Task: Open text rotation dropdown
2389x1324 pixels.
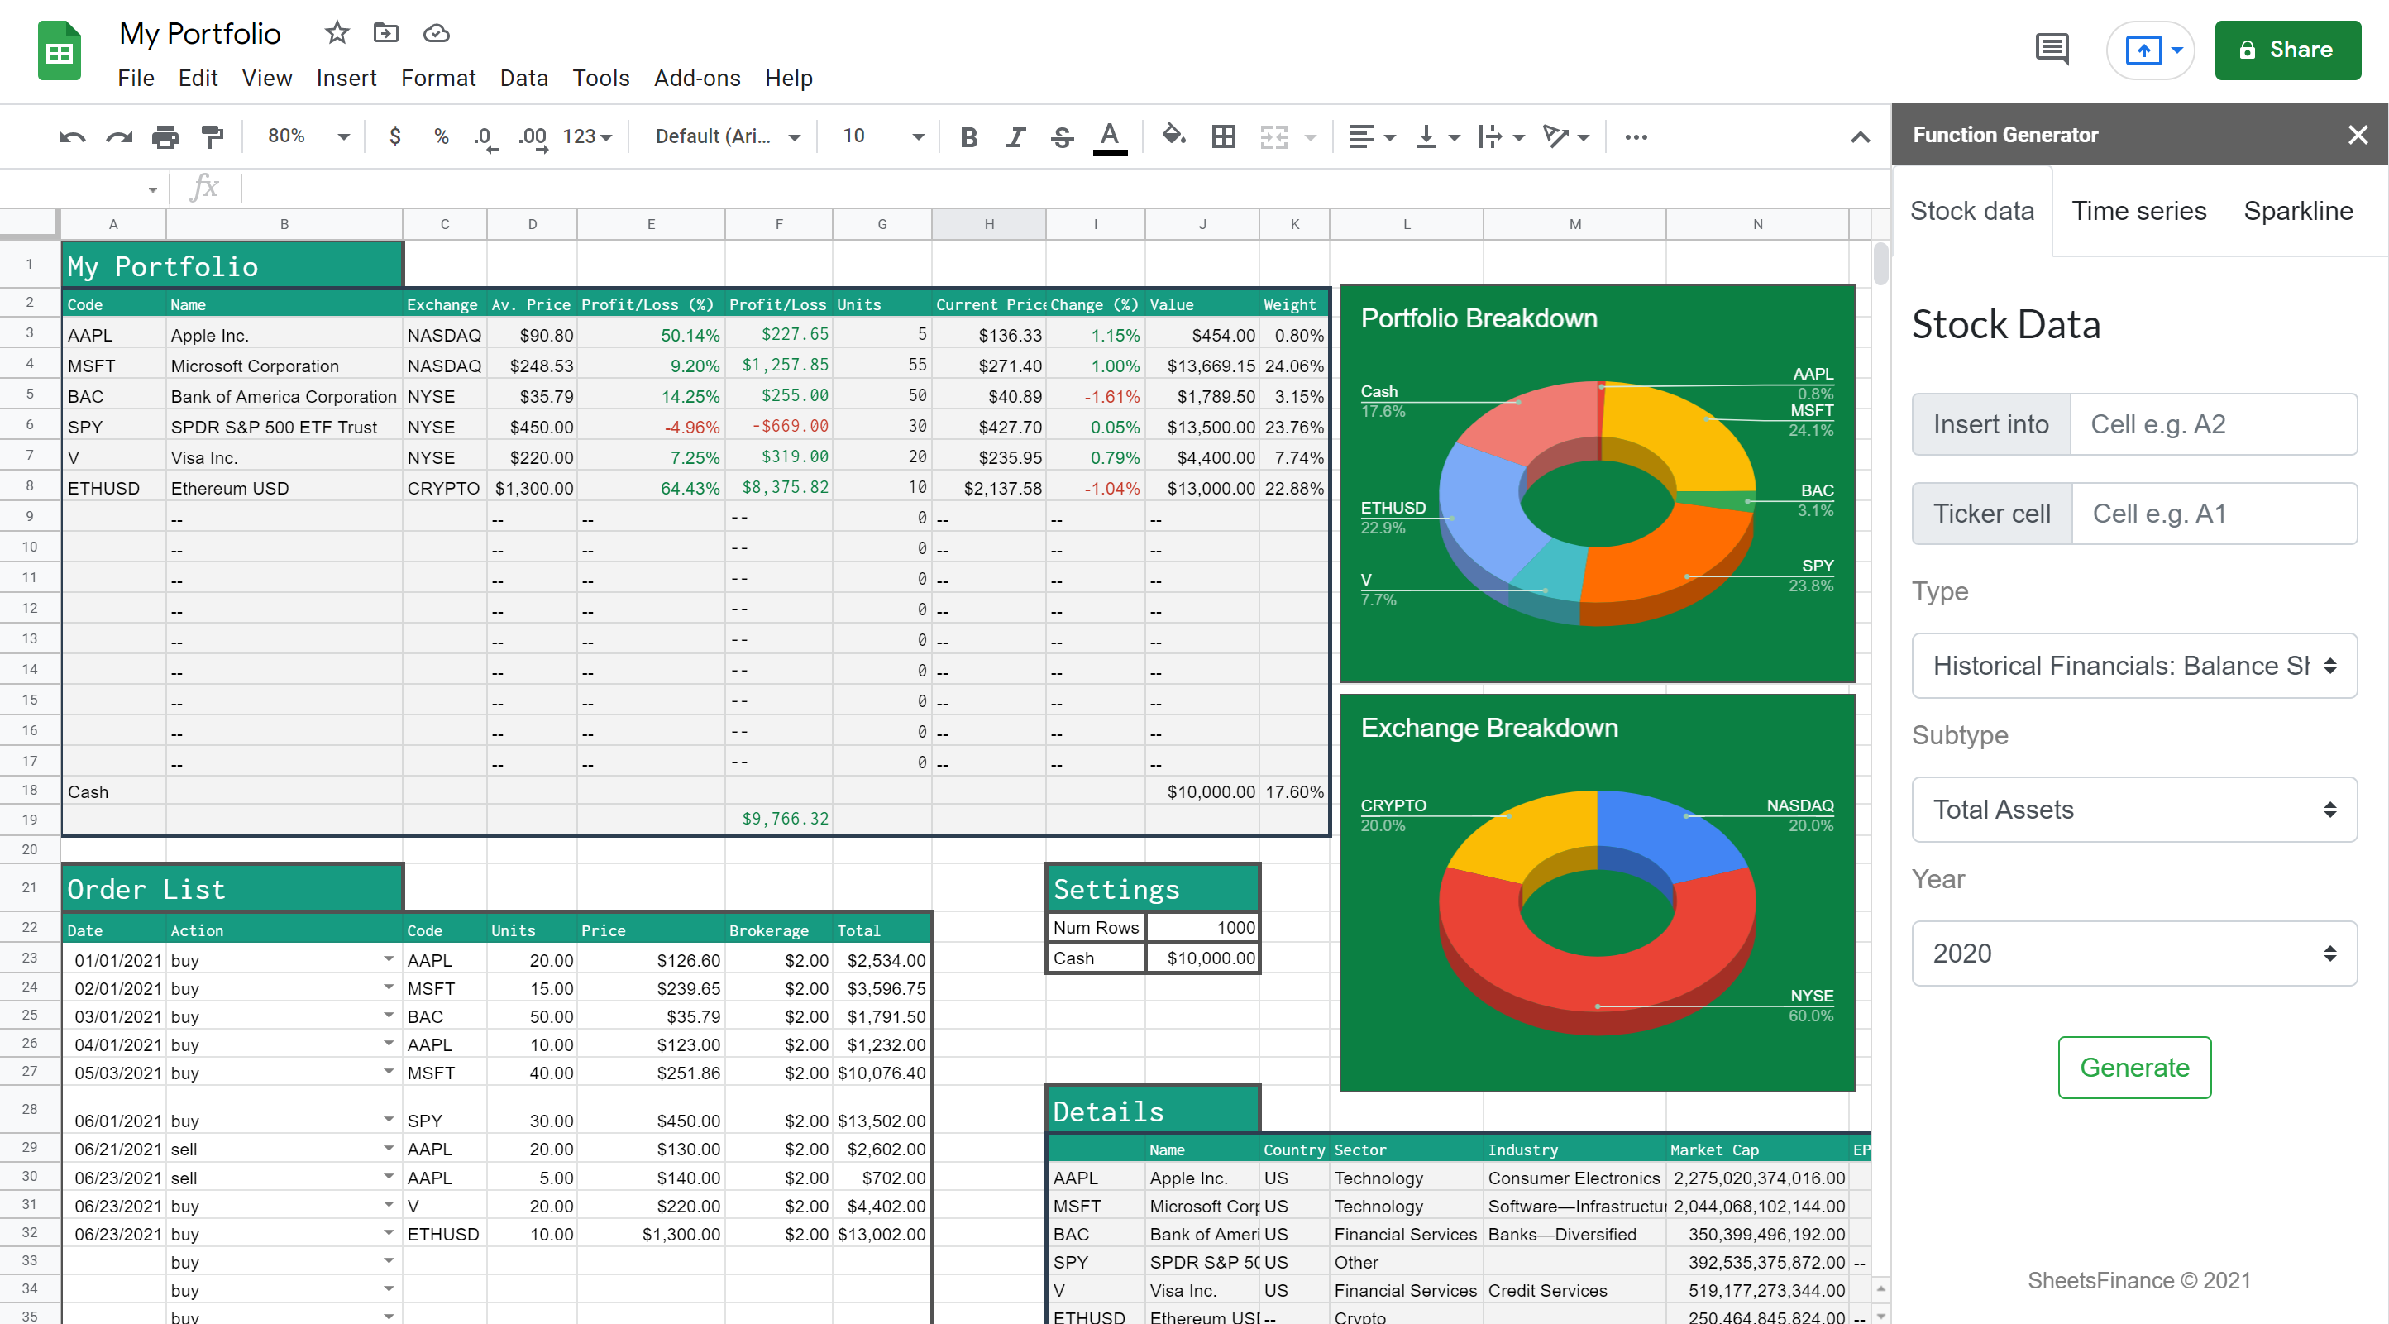Action: point(1566,137)
